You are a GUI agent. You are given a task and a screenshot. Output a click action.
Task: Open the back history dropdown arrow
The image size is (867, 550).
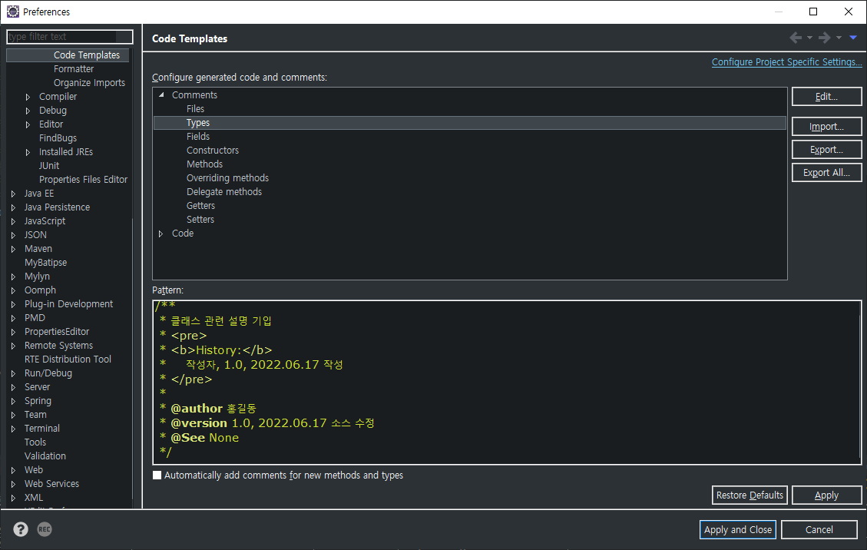tap(809, 38)
